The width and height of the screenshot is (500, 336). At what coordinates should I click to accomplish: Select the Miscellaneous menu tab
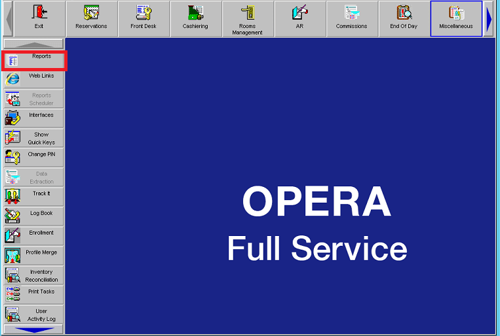[x=456, y=18]
